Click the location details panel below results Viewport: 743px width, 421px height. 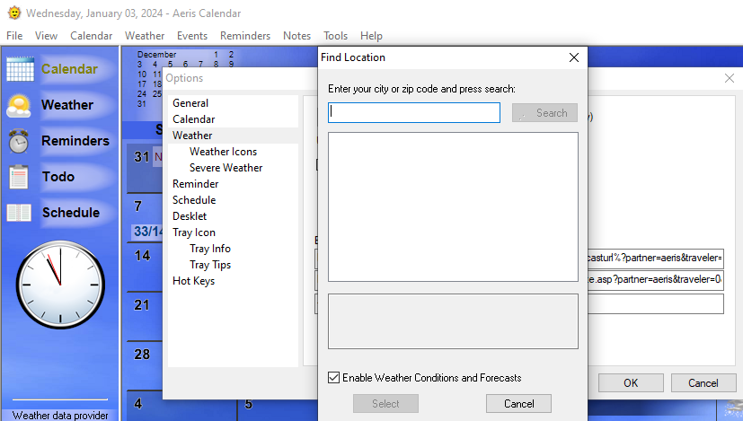[453, 321]
